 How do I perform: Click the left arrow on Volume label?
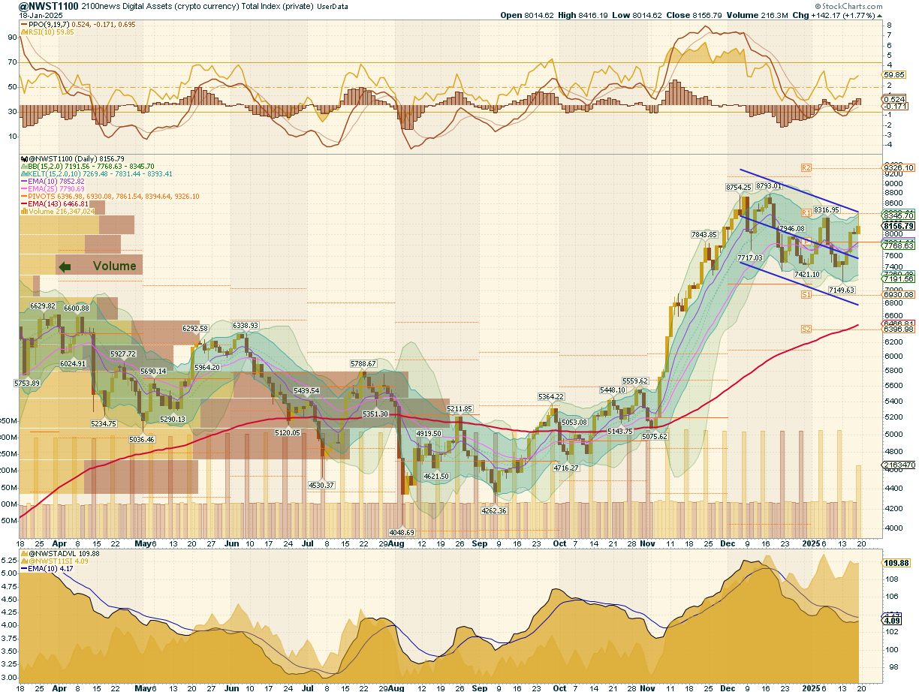pyautogui.click(x=65, y=266)
